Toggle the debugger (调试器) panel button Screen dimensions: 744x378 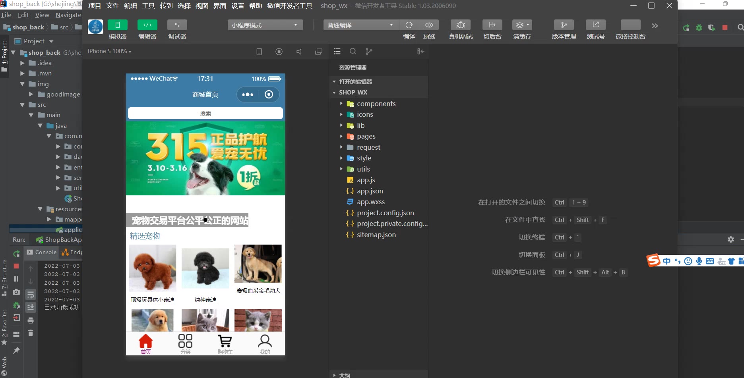177,25
